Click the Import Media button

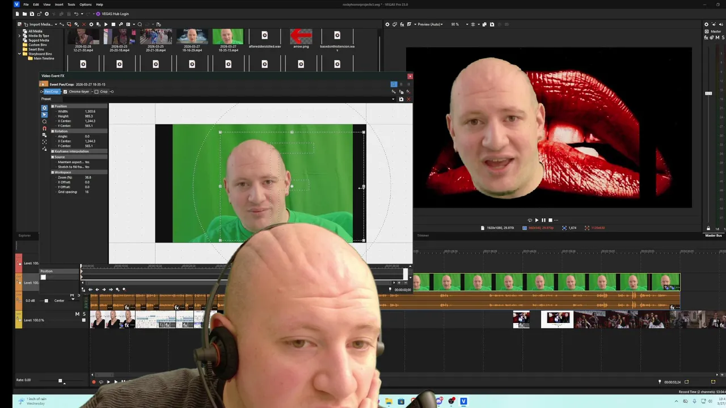tap(39, 24)
